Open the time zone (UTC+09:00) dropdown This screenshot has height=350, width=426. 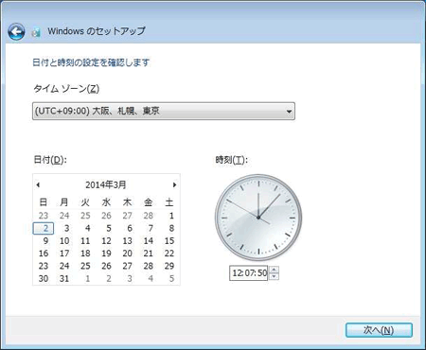(164, 111)
